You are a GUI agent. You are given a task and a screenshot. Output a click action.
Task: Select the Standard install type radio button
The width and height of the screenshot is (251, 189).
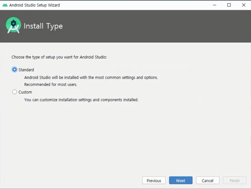[14, 70]
